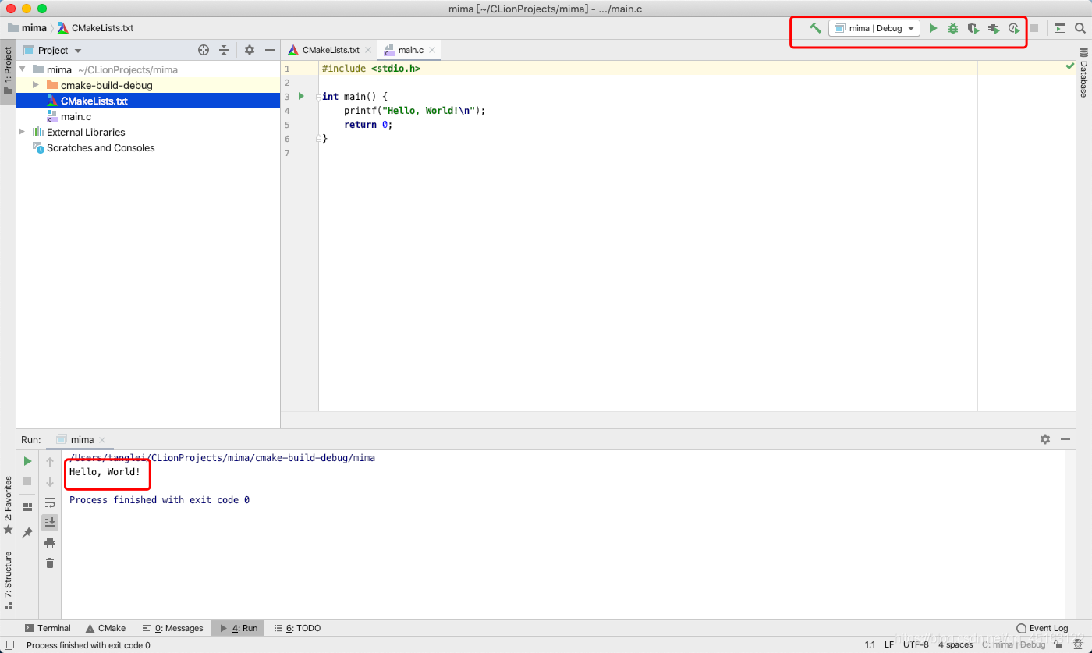The width and height of the screenshot is (1092, 653).
Task: Run with coverage shield icon
Action: 973,28
